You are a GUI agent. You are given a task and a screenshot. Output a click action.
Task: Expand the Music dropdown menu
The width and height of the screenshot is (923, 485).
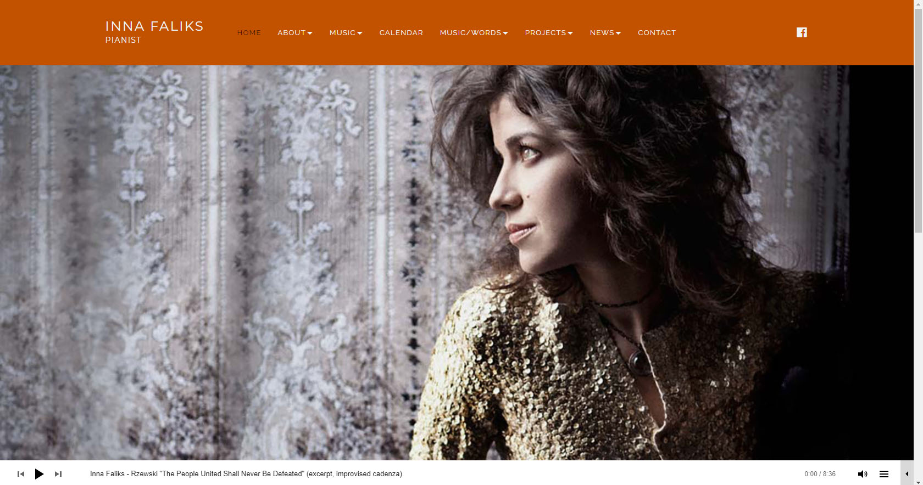point(346,33)
